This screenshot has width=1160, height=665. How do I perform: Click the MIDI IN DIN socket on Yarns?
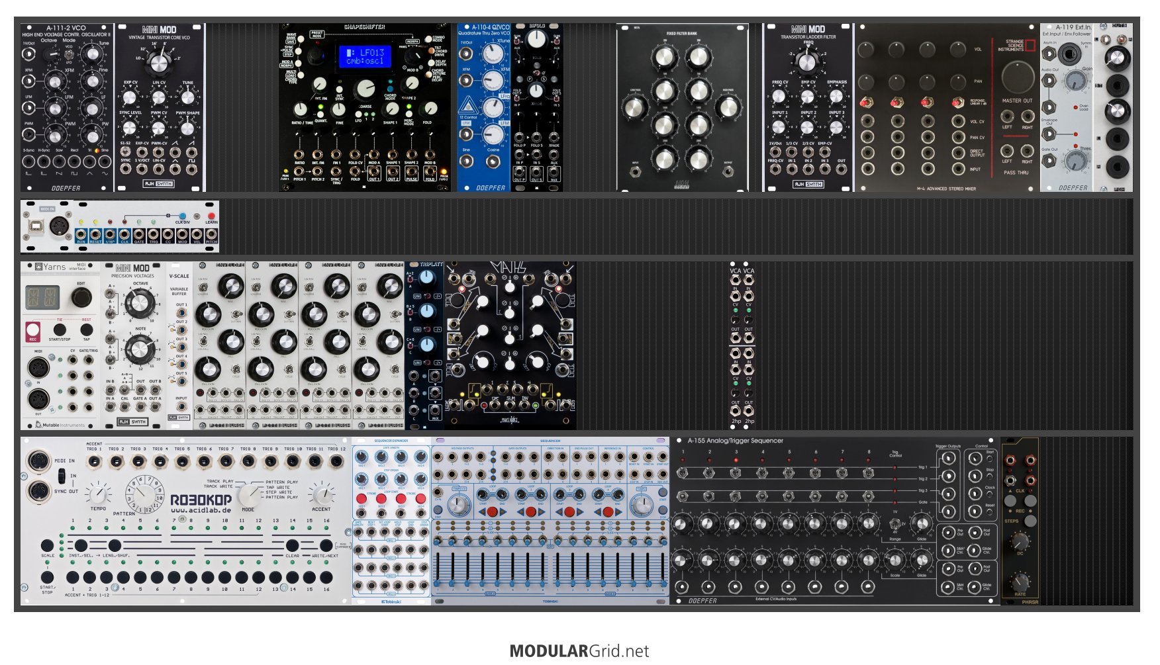coord(38,368)
